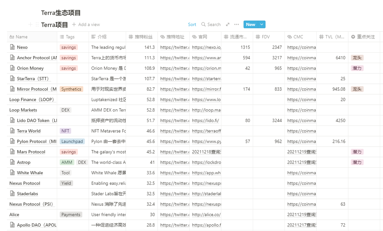Open the TVL column header

click(x=332, y=37)
